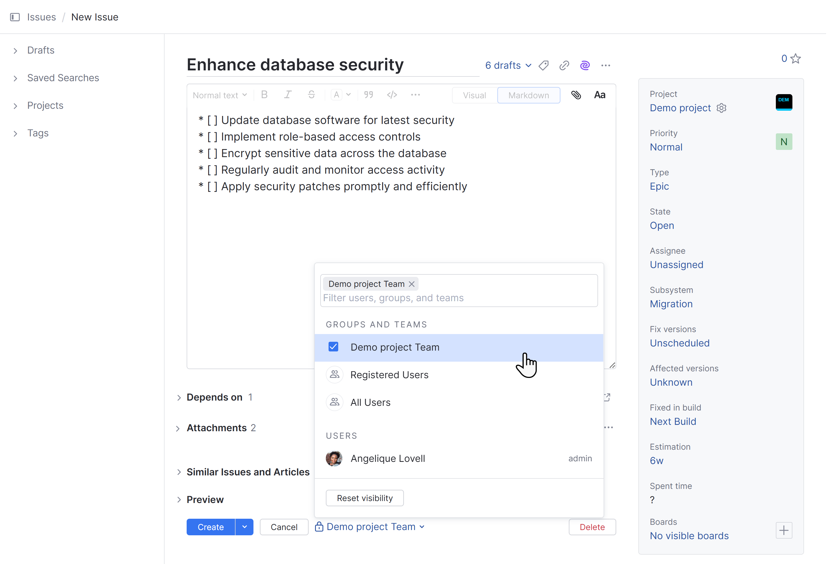The height and width of the screenshot is (564, 833).
Task: Click the tag icon next to drafts
Action: 543,66
